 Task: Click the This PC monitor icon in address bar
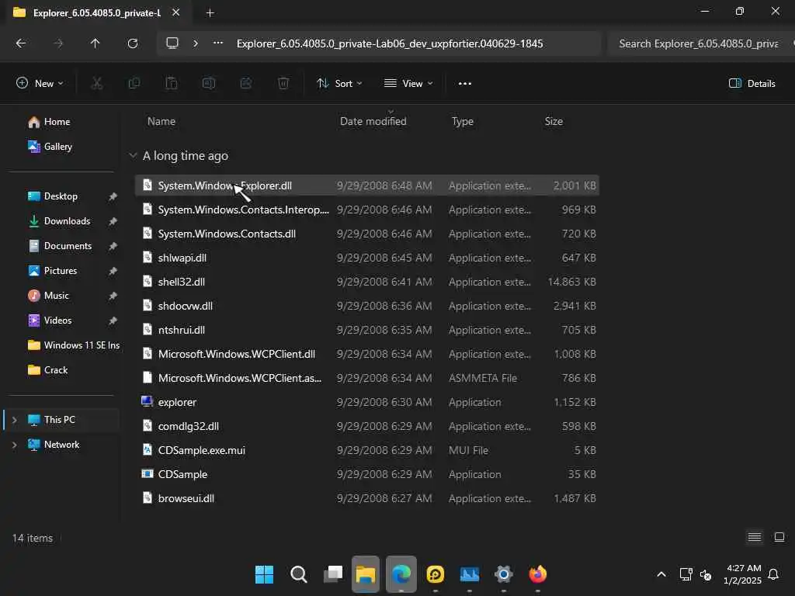coord(172,43)
